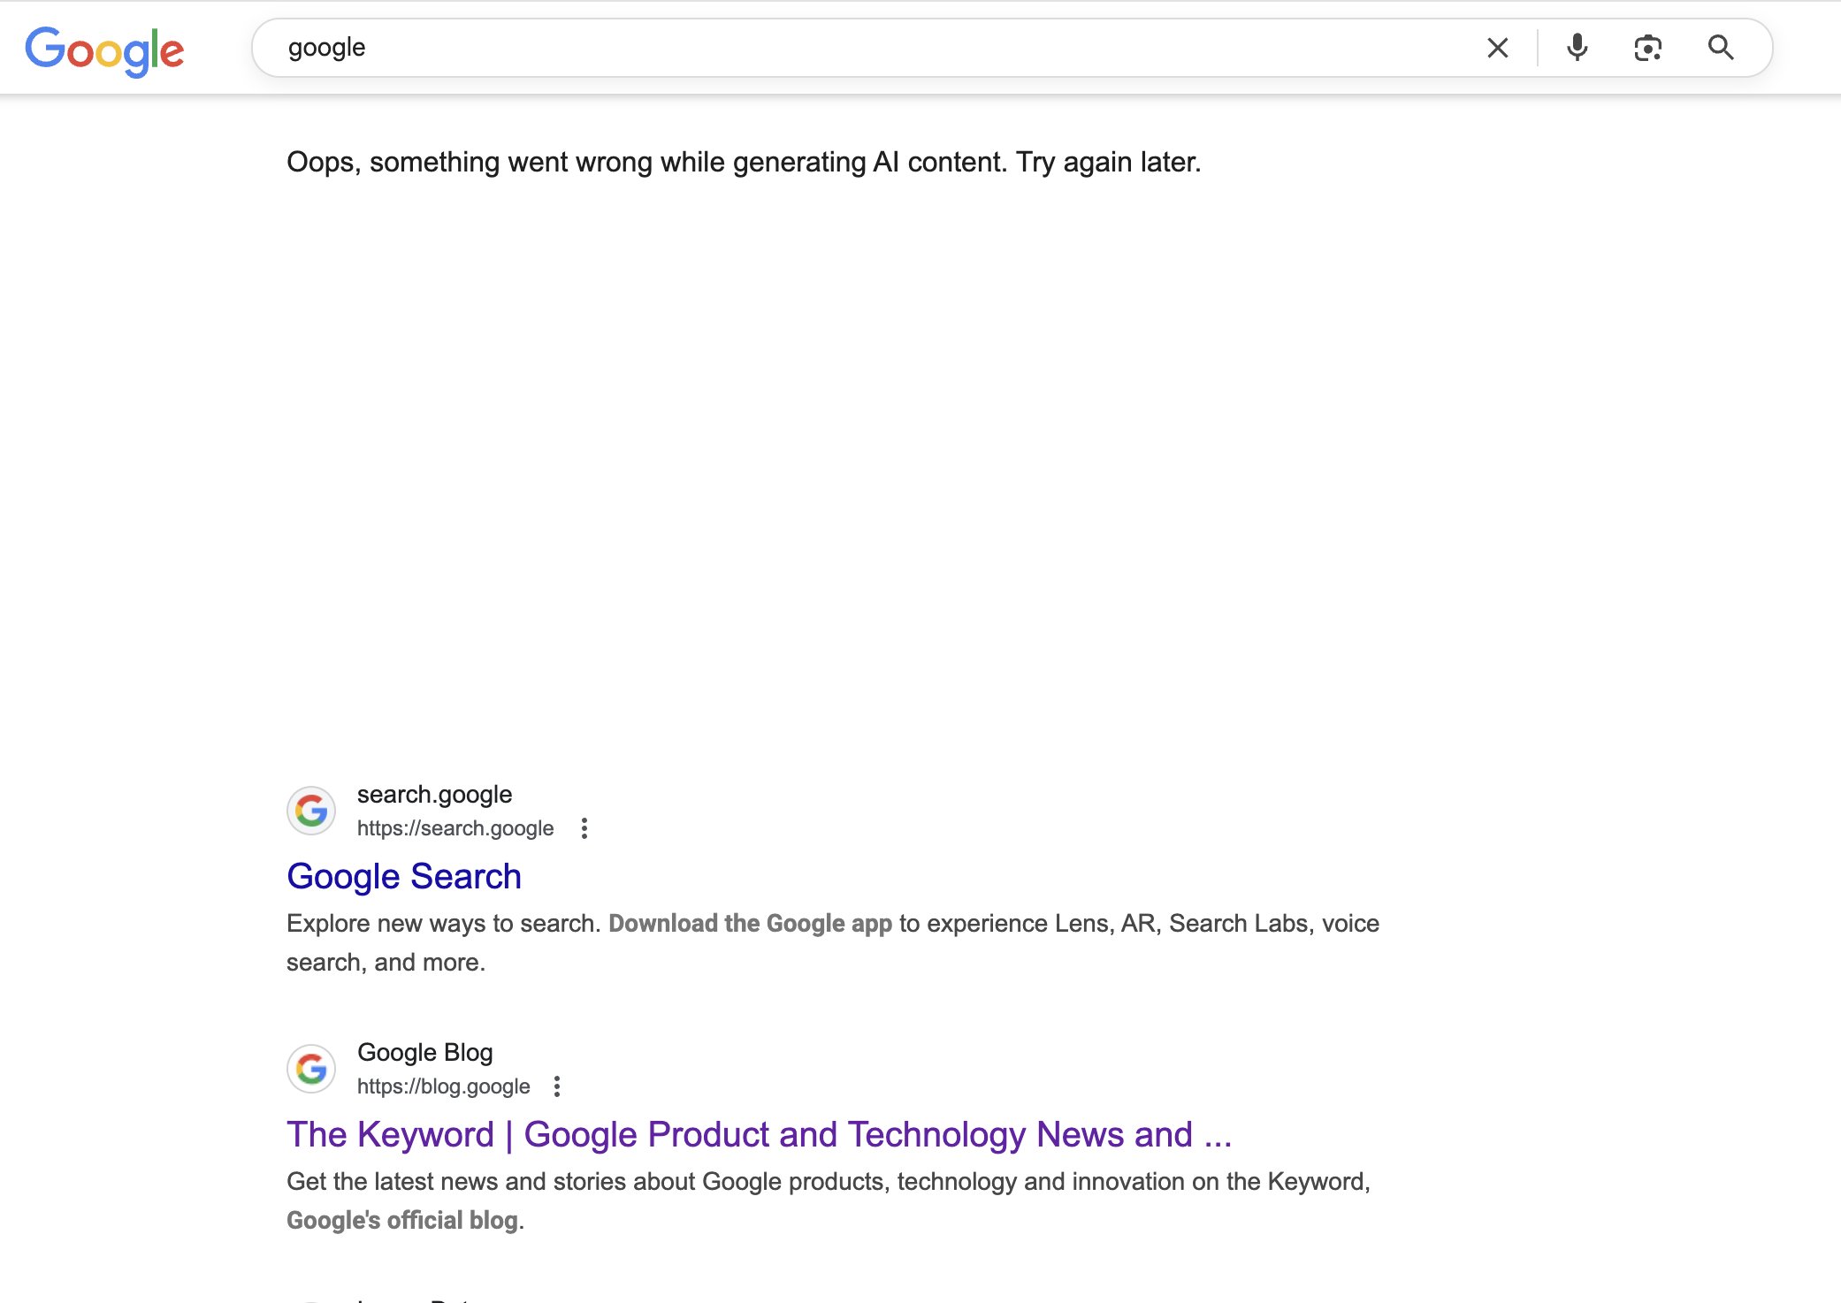Start voice search with microphone icon

pos(1577,48)
